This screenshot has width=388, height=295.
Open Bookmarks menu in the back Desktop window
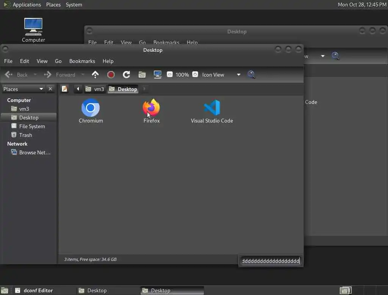tap(166, 42)
